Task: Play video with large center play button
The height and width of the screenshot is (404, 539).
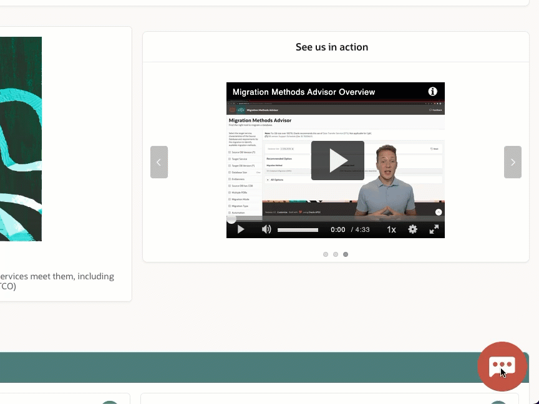Action: (337, 160)
